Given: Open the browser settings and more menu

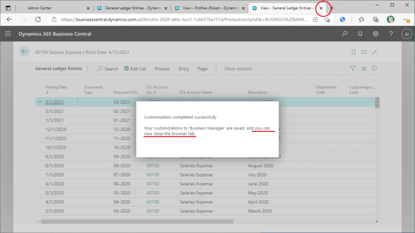Looking at the screenshot, I should (x=405, y=19).
